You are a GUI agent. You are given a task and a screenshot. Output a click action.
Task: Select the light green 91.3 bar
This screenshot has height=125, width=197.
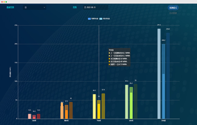coord(127,101)
